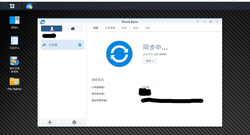Click the 正在同步 110 個檔案 text

click(x=156, y=54)
